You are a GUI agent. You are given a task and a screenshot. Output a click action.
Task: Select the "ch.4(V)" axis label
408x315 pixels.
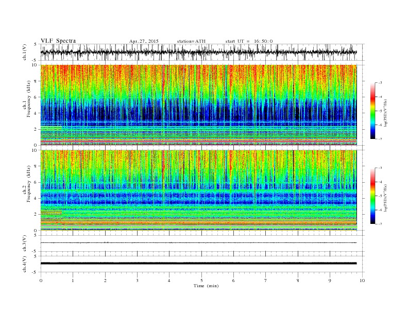[25, 264]
